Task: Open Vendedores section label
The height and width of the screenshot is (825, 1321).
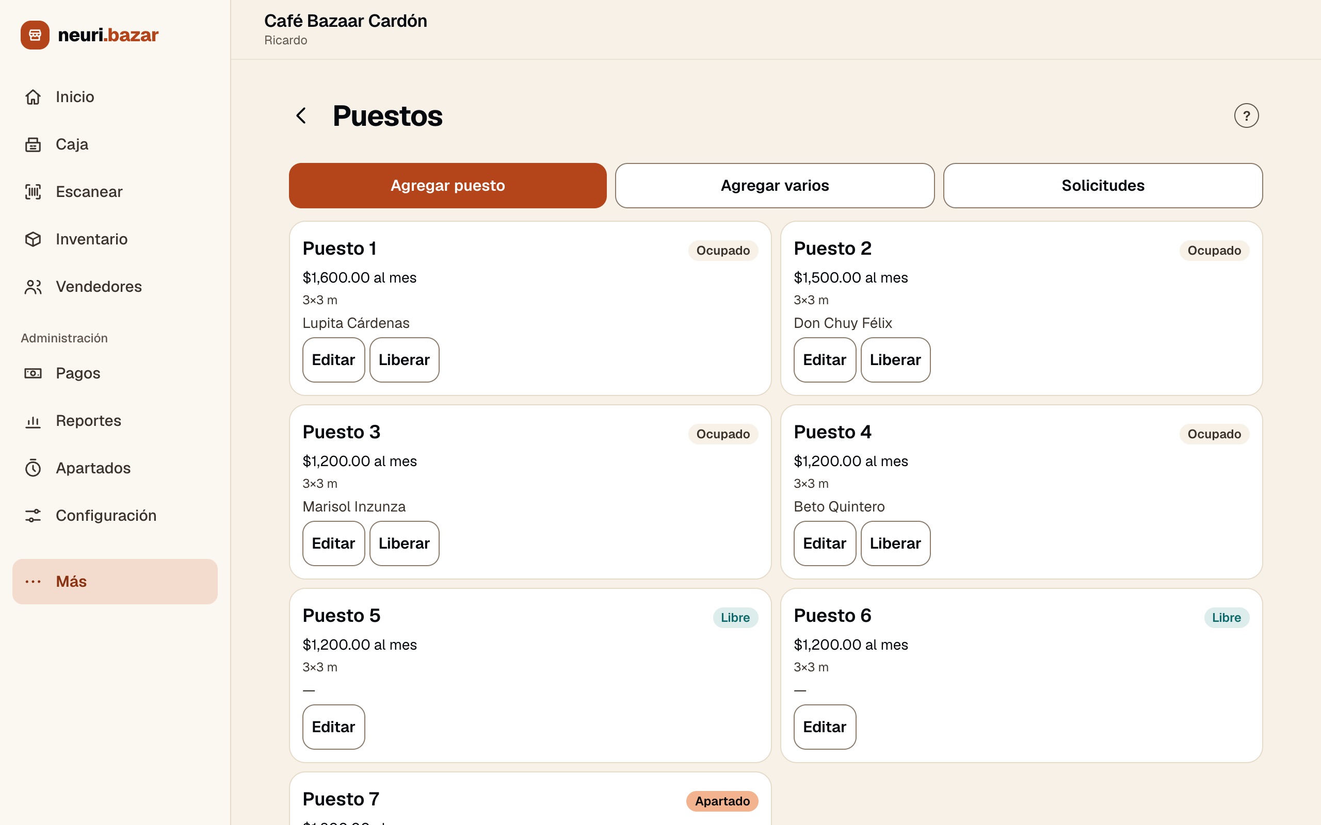Action: click(x=99, y=287)
